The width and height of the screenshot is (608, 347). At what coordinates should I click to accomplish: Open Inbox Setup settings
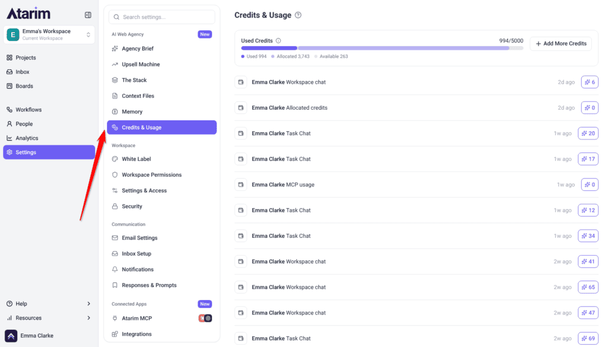137,254
